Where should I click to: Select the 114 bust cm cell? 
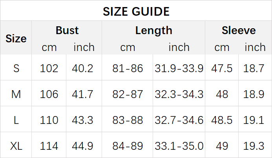point(49,146)
